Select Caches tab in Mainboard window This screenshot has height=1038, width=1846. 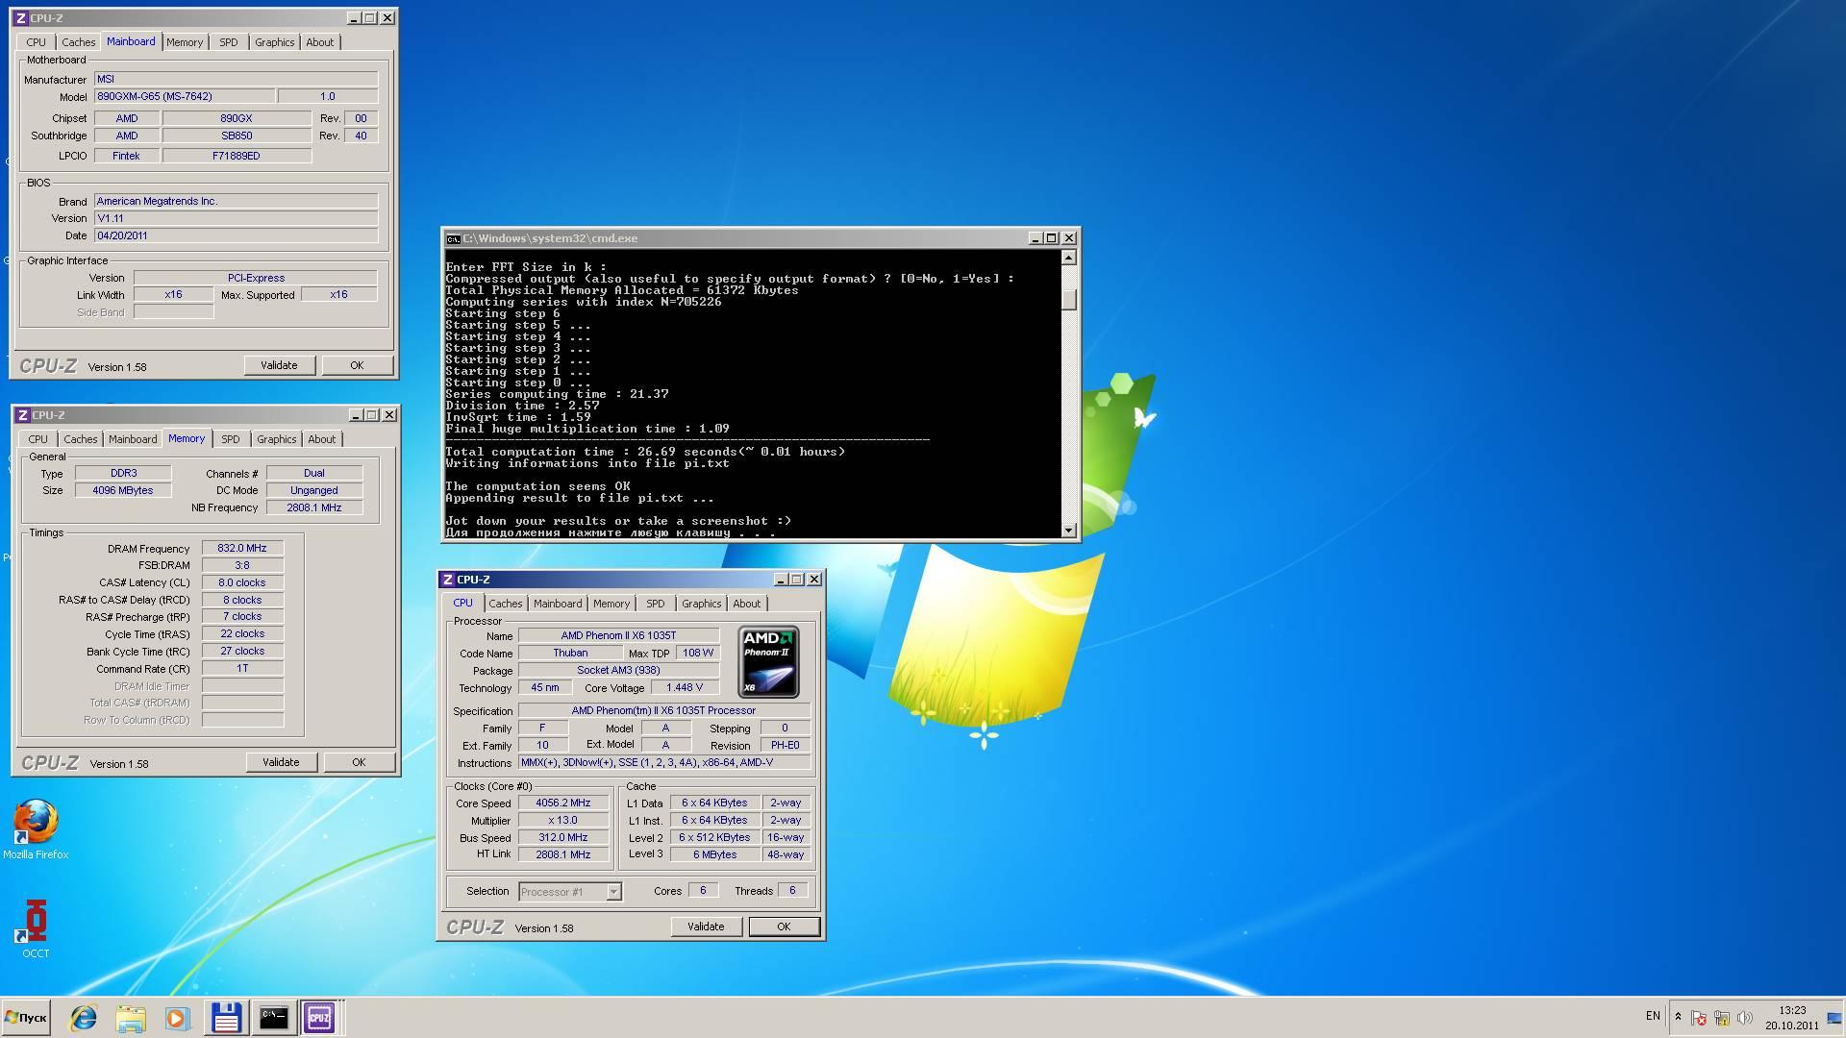pyautogui.click(x=78, y=42)
